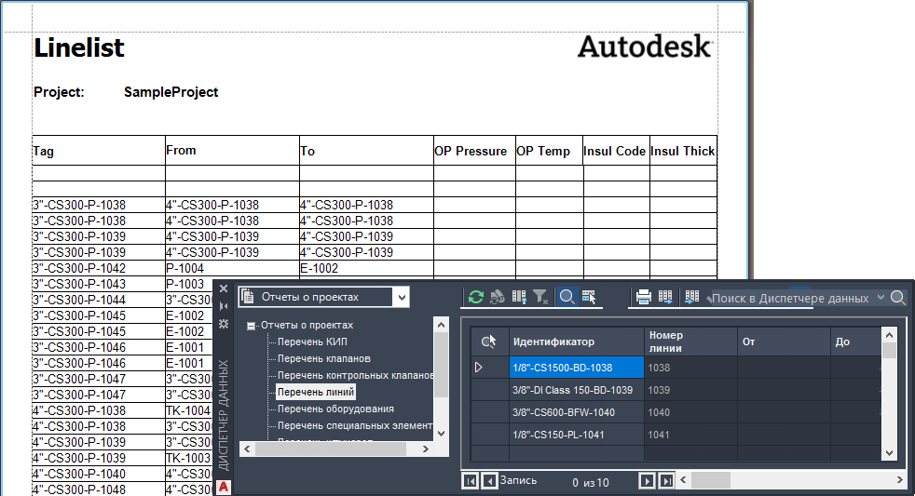Jump to the first record button
The image size is (915, 496).
(470, 481)
